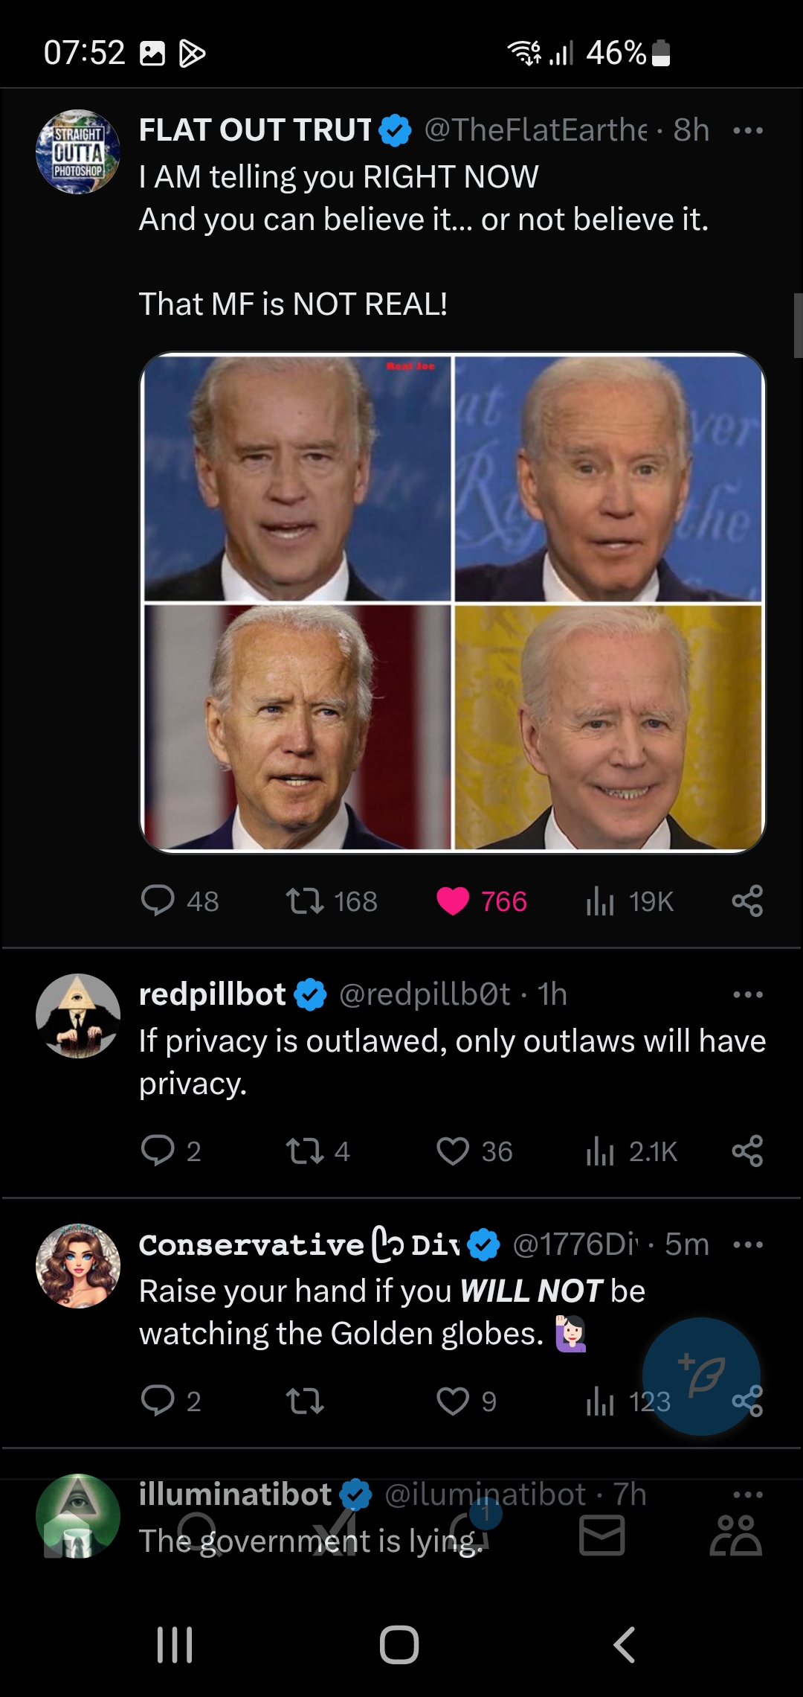Screen dimensions: 803x1697
Task: Open the @redpillb0t profile handle
Action: pyautogui.click(x=425, y=994)
